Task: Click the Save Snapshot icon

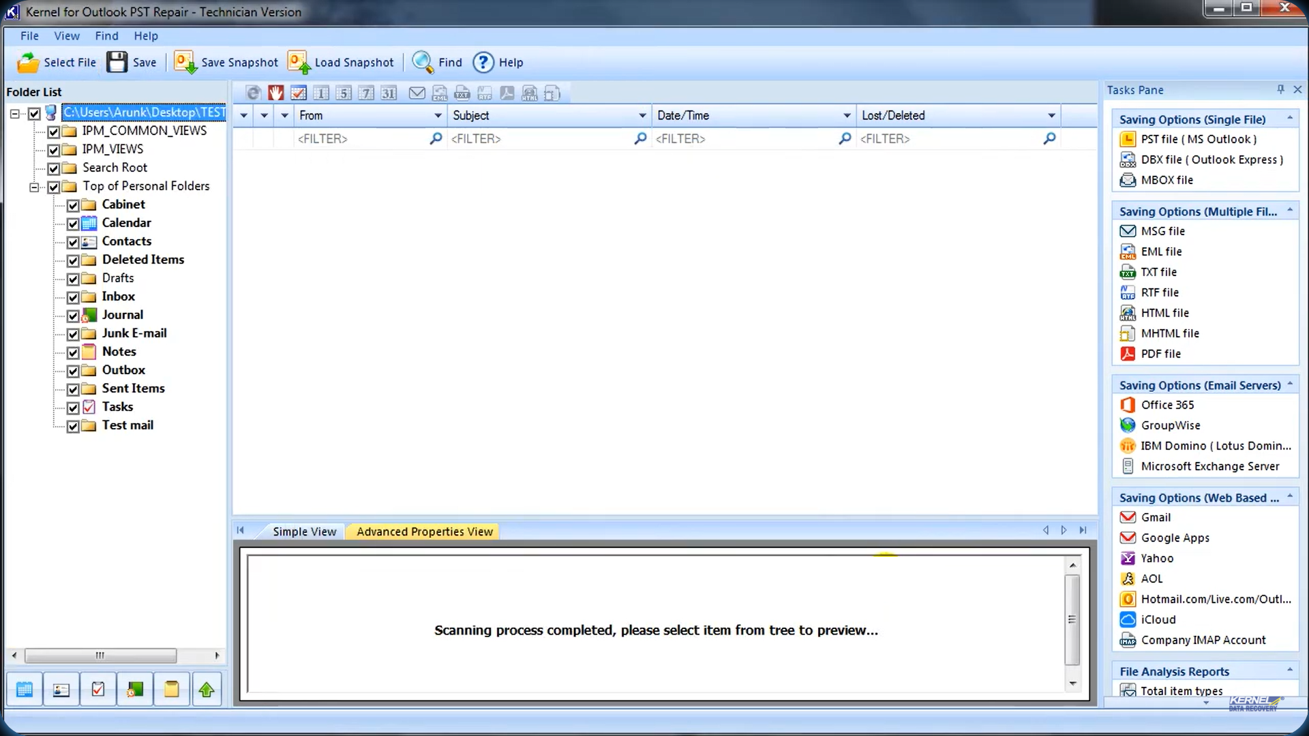Action: pos(185,63)
